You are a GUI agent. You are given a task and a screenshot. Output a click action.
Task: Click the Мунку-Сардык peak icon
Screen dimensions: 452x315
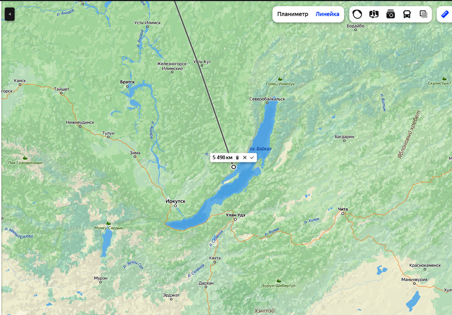(x=108, y=223)
